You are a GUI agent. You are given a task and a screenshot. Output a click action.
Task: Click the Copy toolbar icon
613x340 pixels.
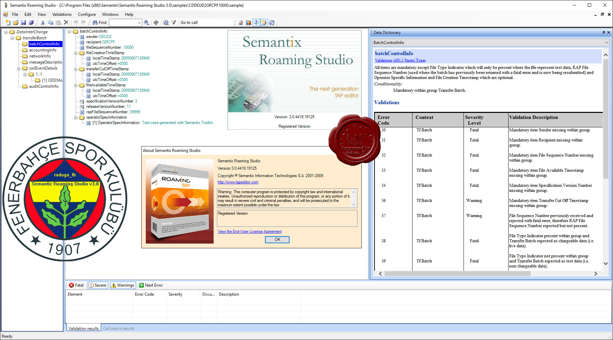click(50, 23)
